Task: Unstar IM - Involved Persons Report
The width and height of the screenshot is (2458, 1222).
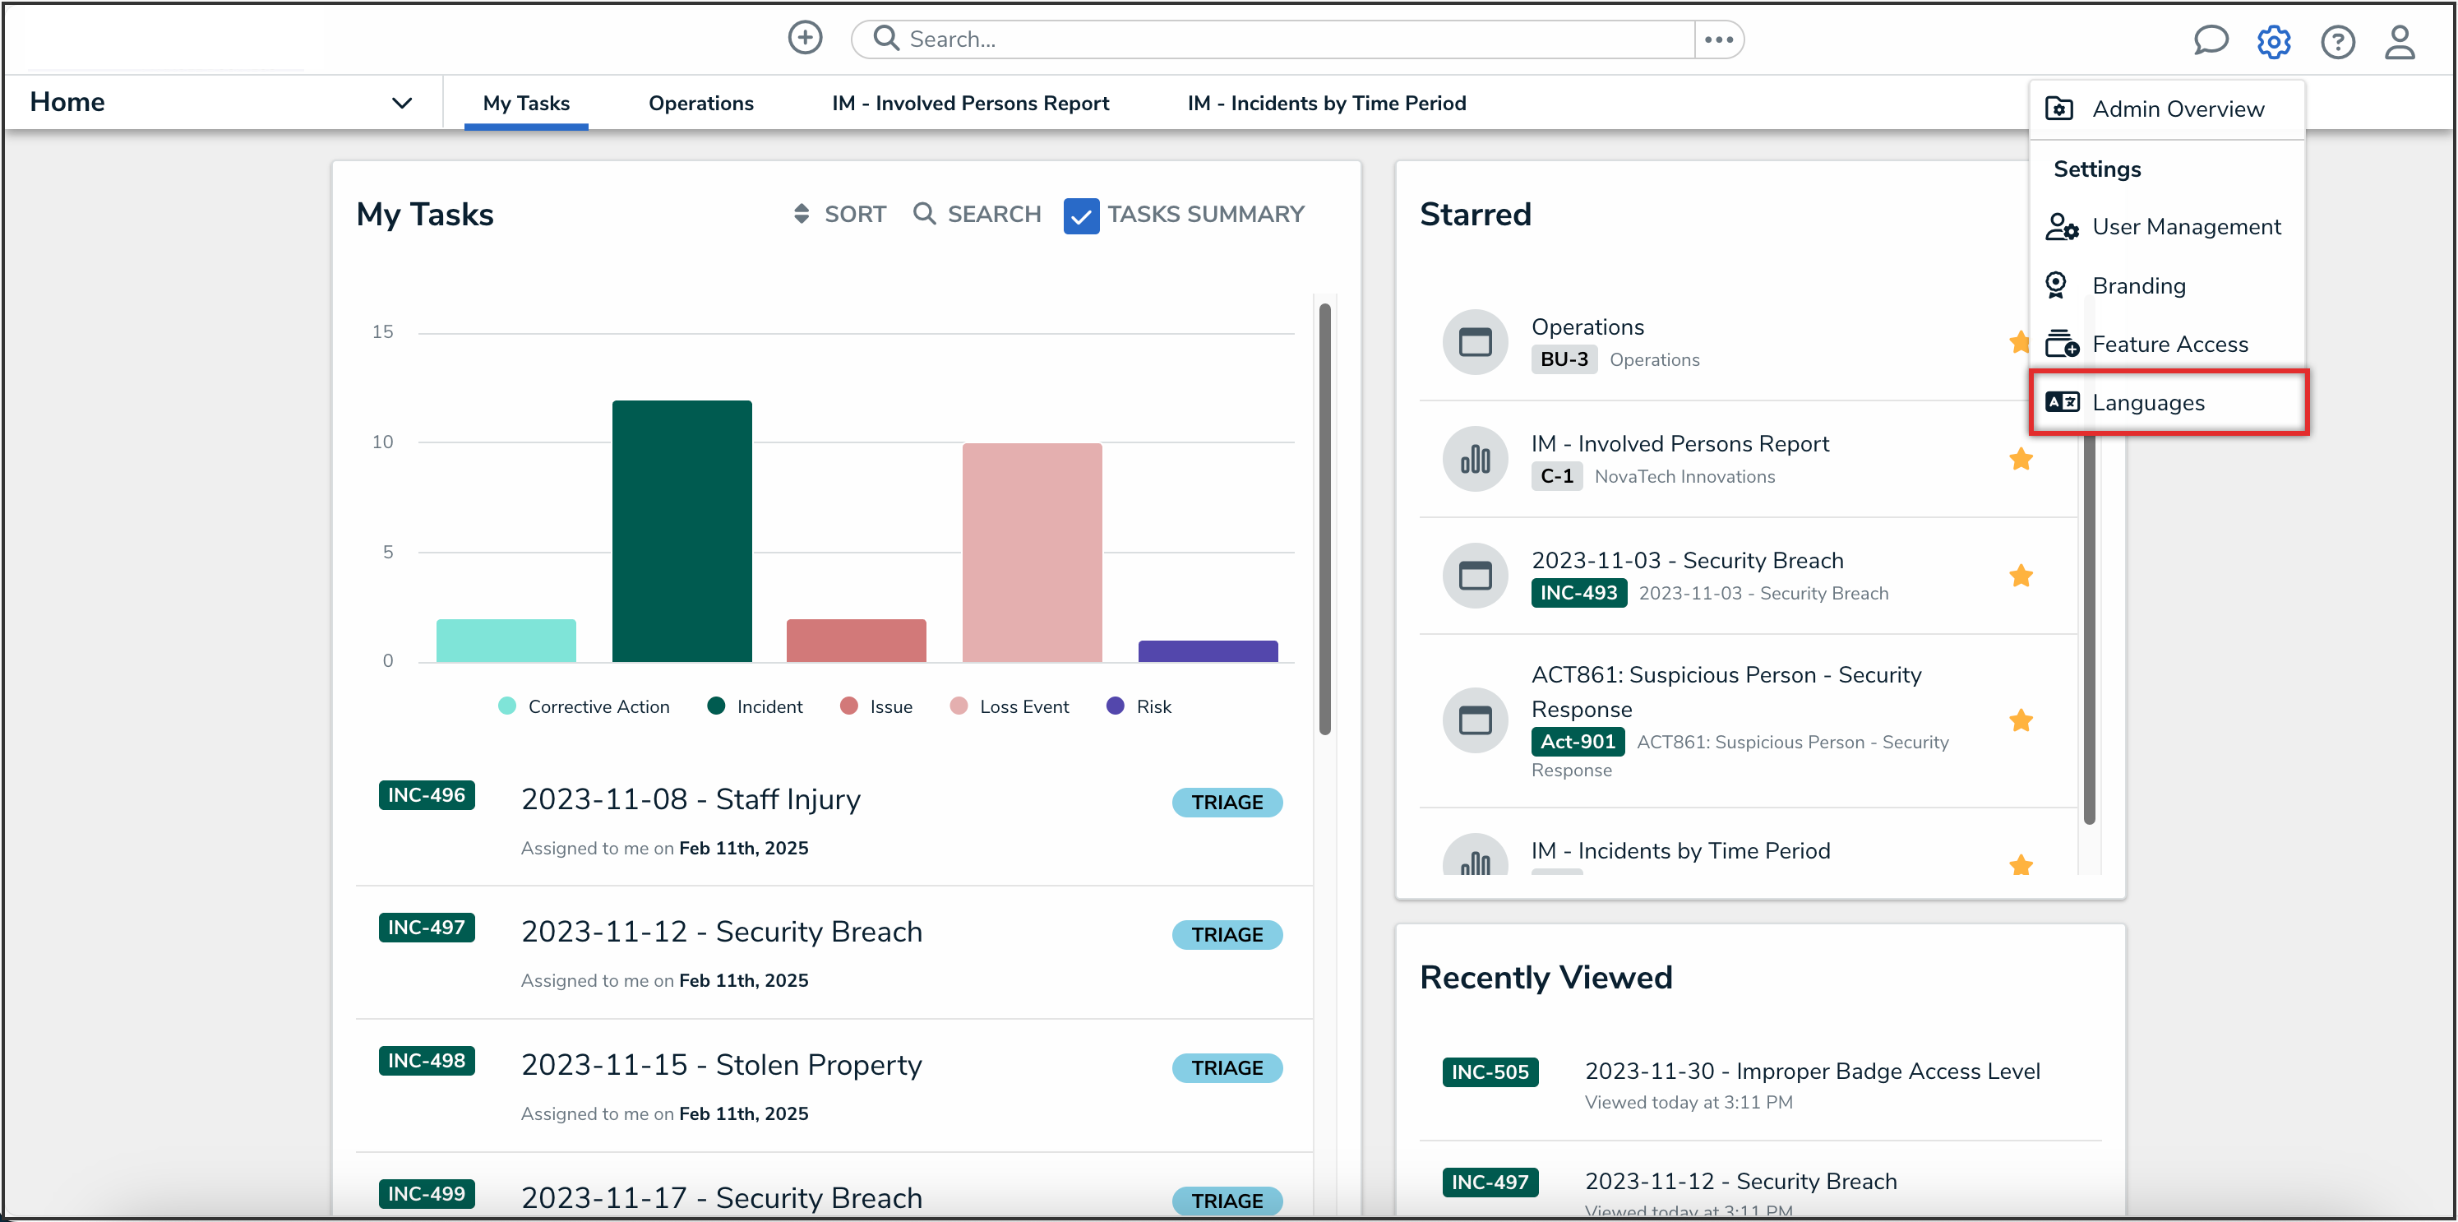Action: [2020, 459]
